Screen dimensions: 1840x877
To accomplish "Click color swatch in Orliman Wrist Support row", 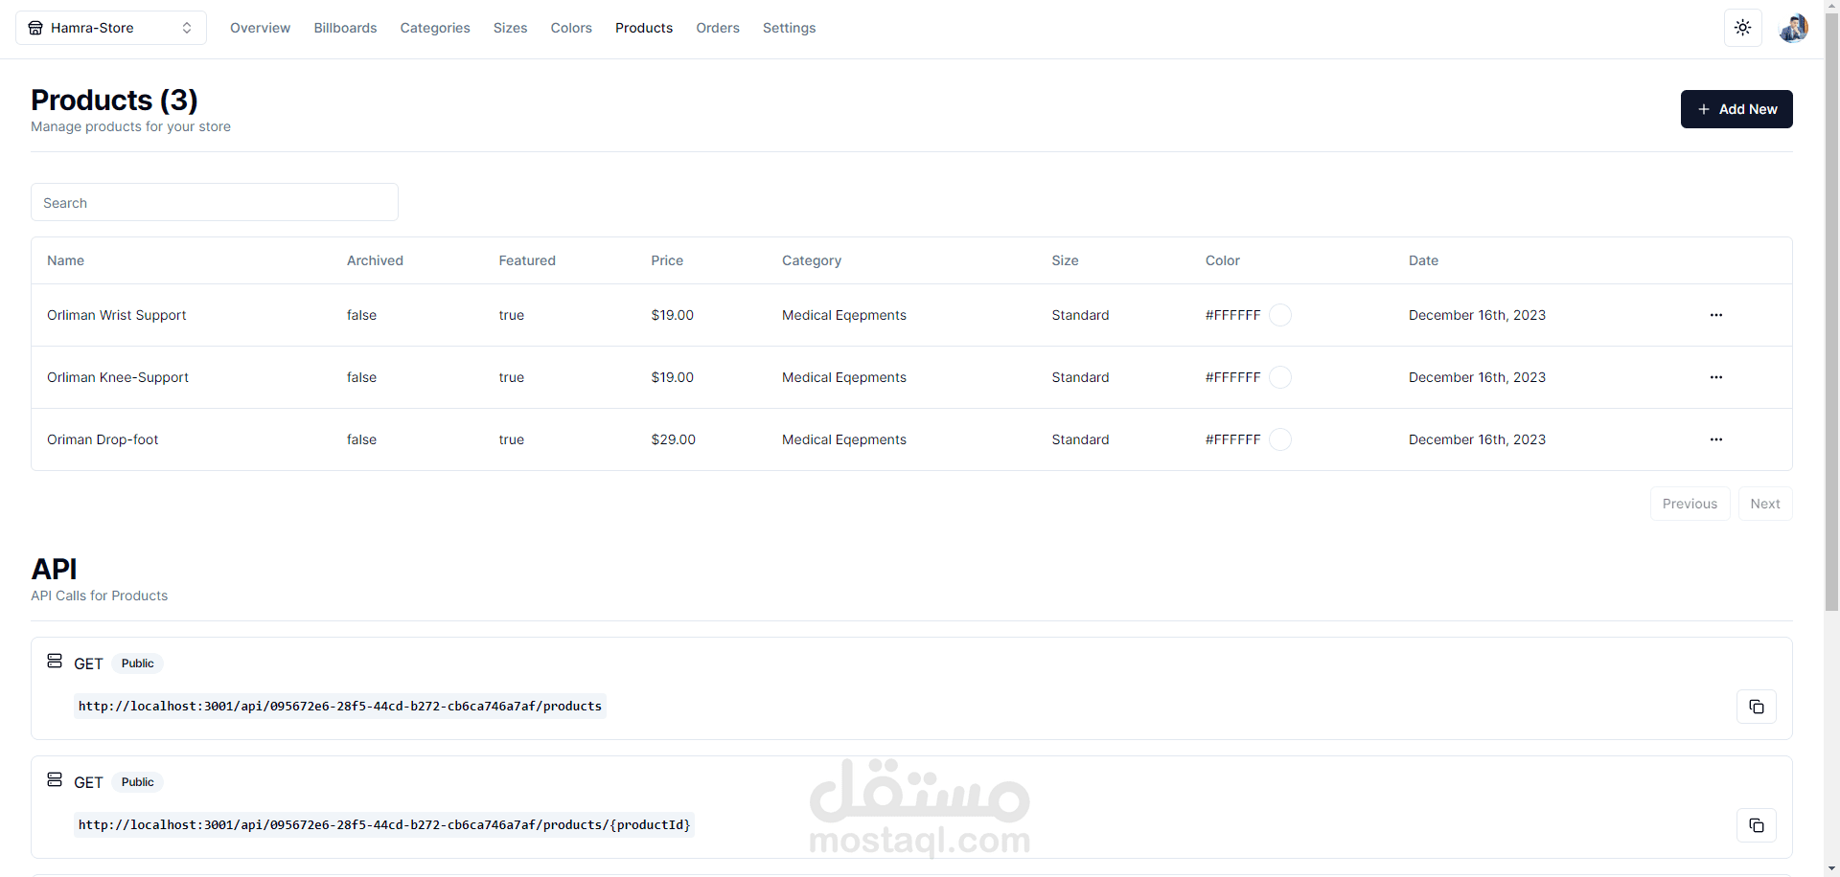I will coord(1280,315).
